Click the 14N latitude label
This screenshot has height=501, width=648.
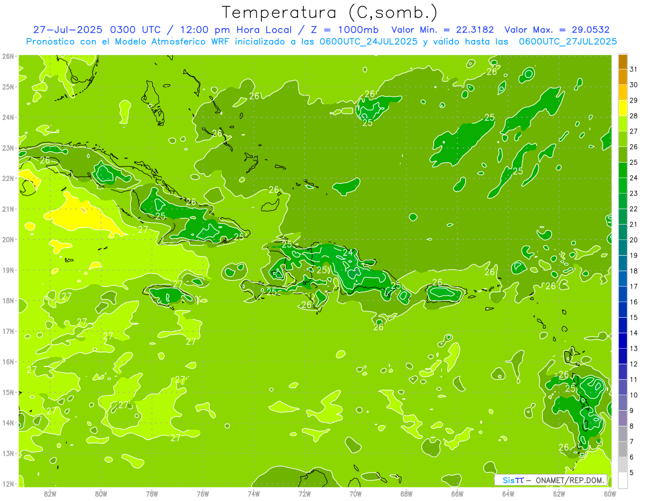point(8,423)
